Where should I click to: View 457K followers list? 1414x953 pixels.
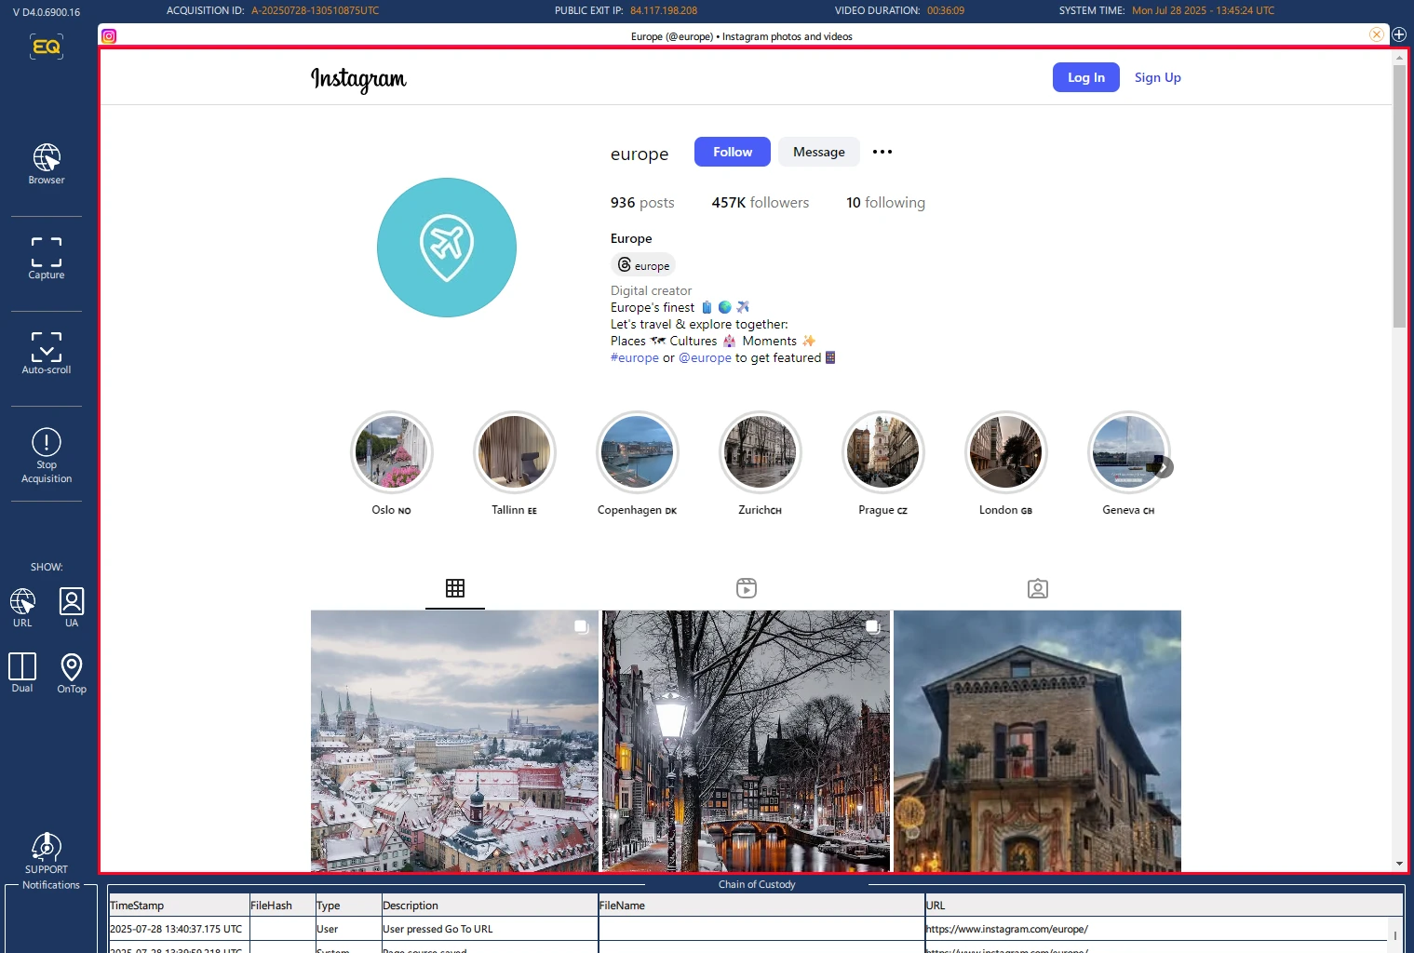(761, 202)
